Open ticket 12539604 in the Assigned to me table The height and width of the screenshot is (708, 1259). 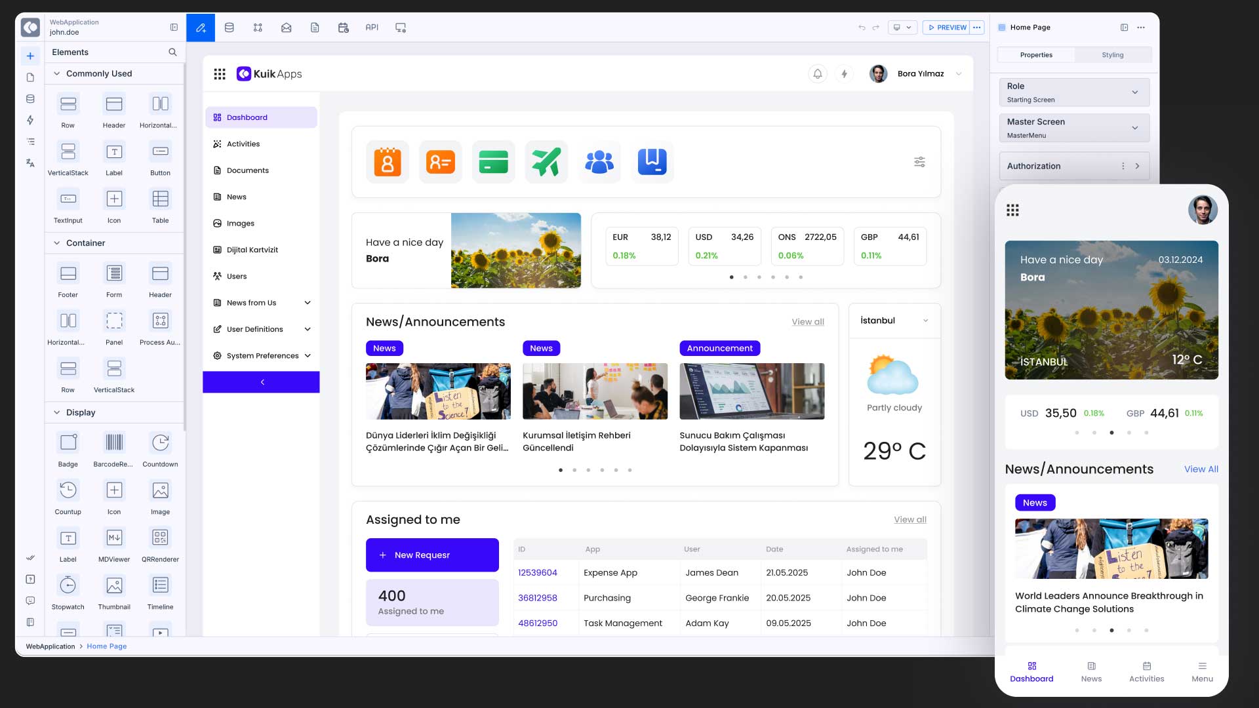click(538, 572)
